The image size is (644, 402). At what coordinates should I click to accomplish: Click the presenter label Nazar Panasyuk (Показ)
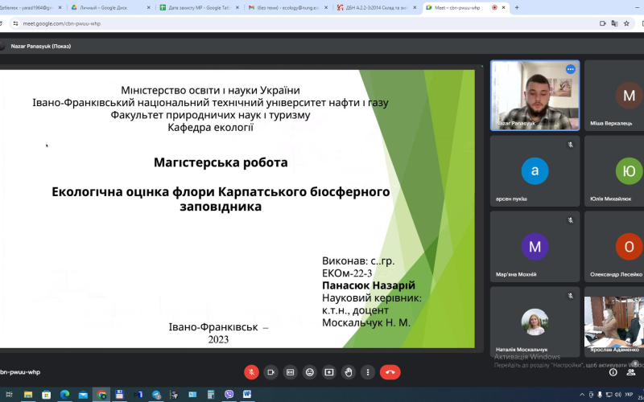point(41,47)
